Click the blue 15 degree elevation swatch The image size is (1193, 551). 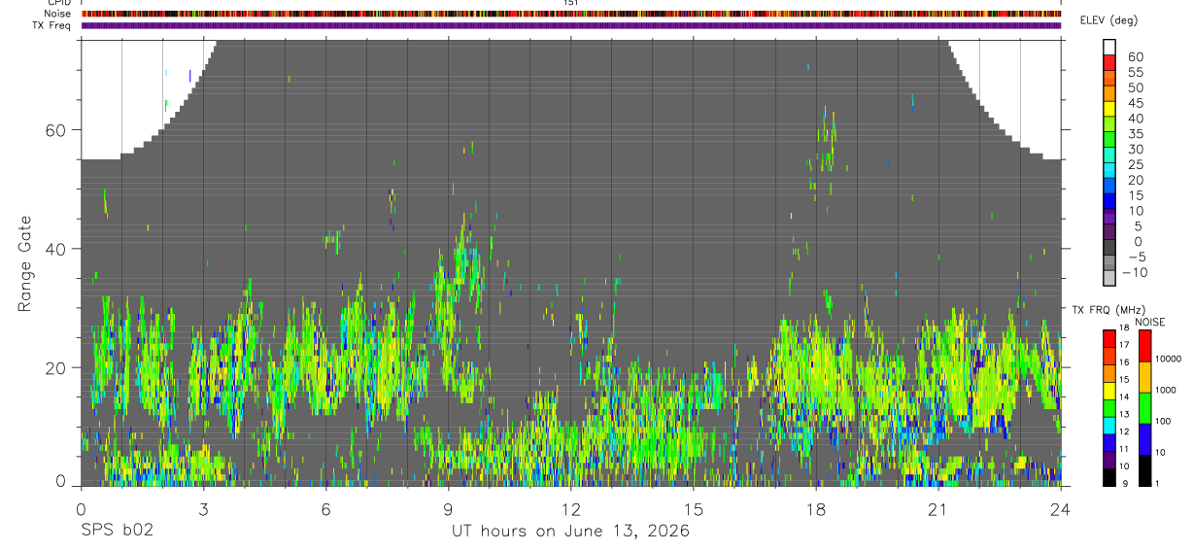(1109, 202)
